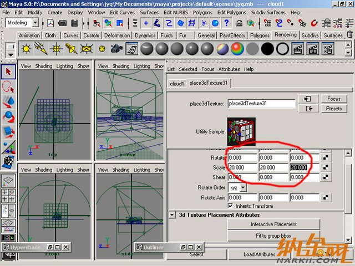Activate the Rotate tool
Image resolution: width=355 pixels, height=266 pixels.
point(8,117)
